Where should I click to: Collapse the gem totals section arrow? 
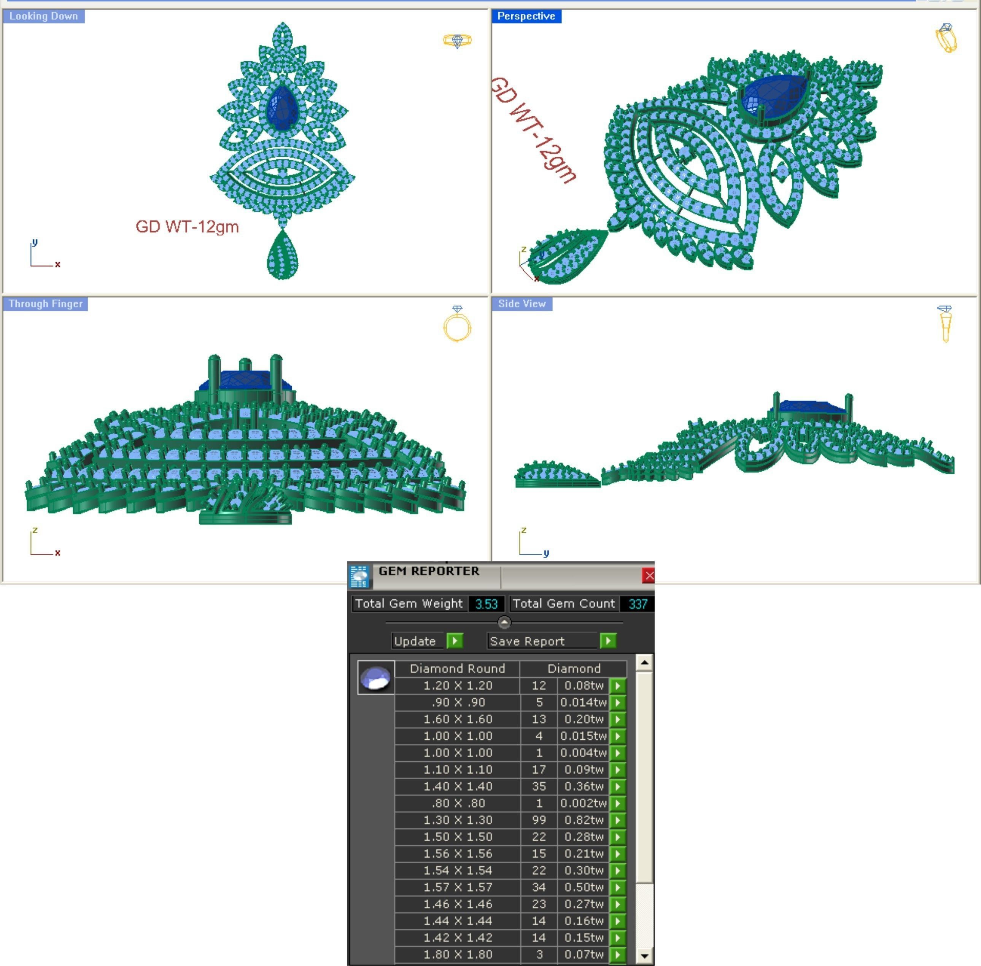coord(504,622)
